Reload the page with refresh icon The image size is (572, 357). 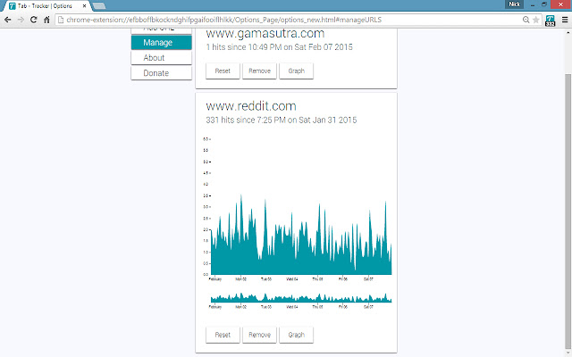point(34,20)
